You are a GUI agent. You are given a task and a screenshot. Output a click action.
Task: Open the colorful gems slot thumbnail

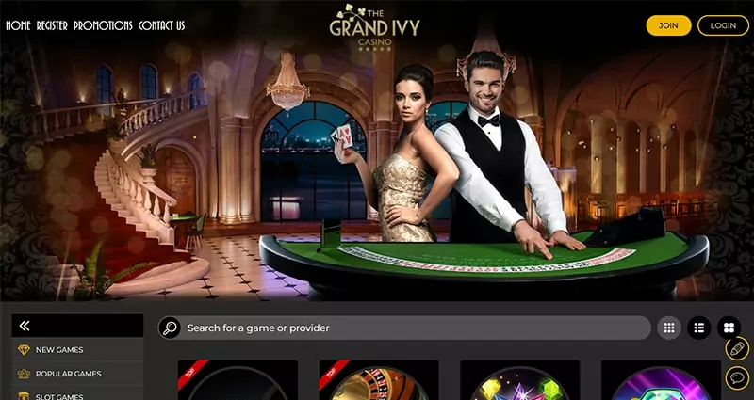520,380
